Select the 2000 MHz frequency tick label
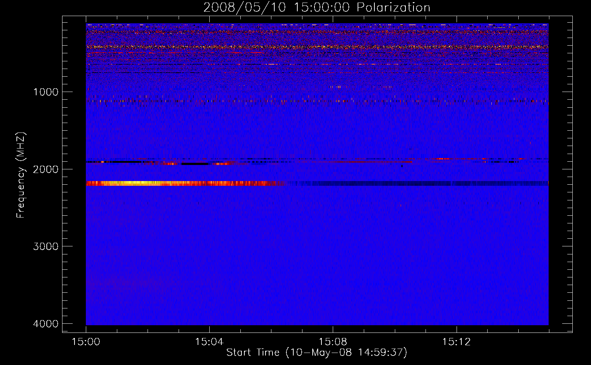Screen dimensions: 591x365 tap(46, 169)
